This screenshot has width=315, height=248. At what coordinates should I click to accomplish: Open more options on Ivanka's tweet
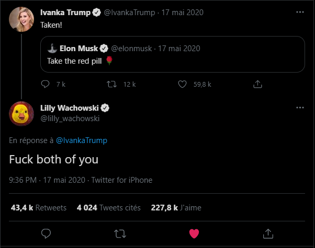point(300,12)
